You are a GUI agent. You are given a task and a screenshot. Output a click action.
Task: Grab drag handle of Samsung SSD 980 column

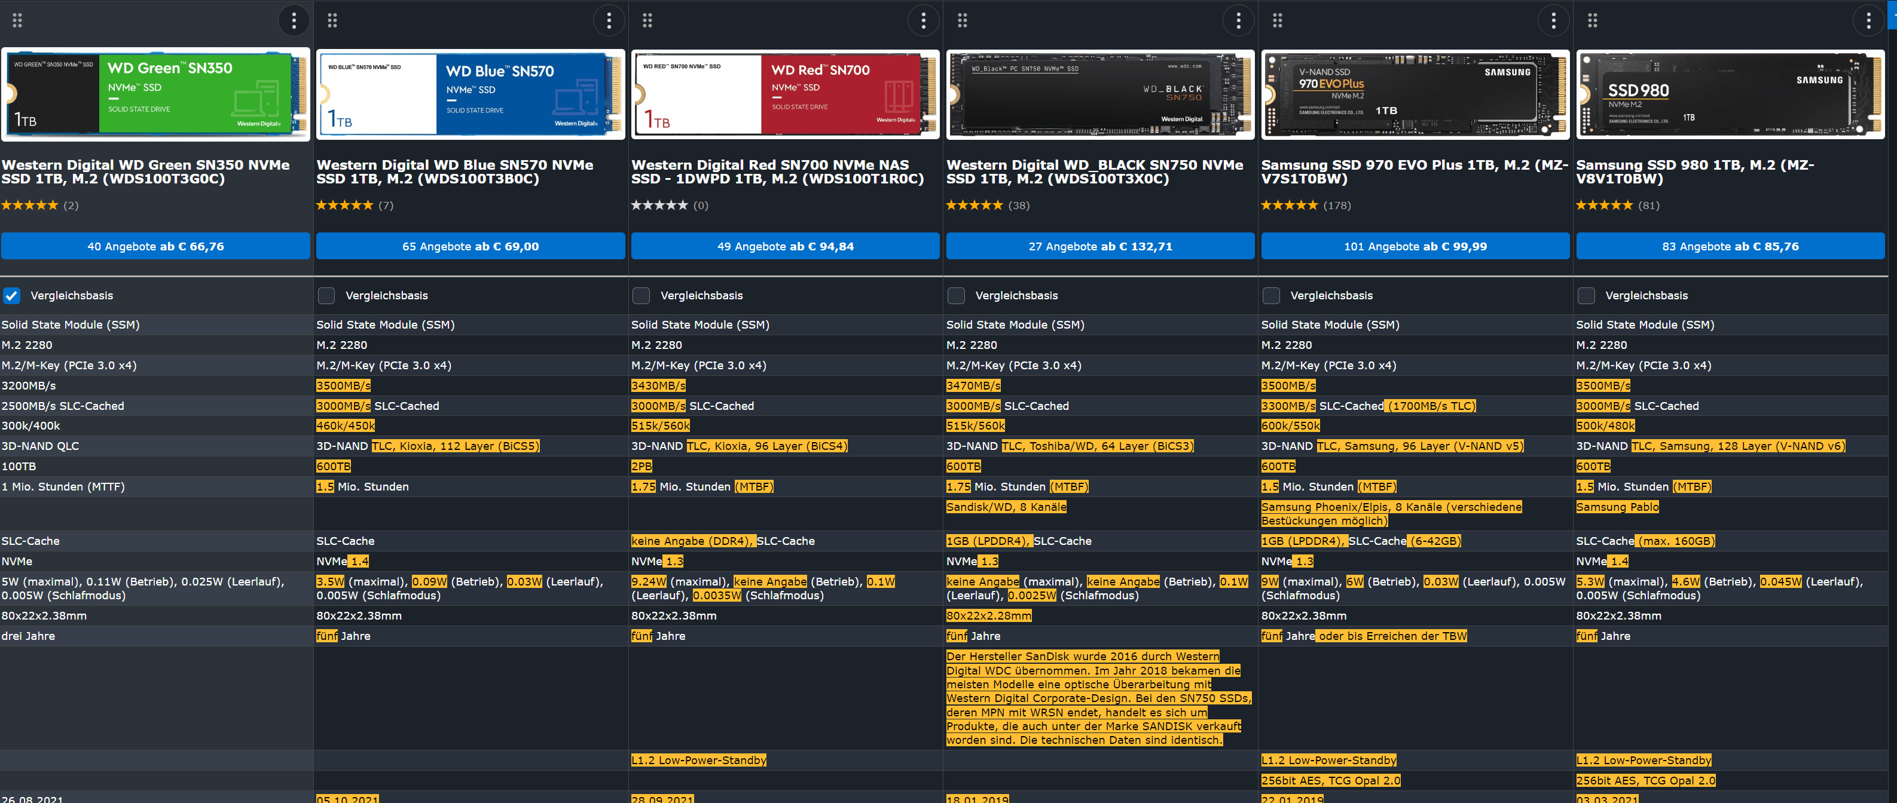coord(1592,20)
